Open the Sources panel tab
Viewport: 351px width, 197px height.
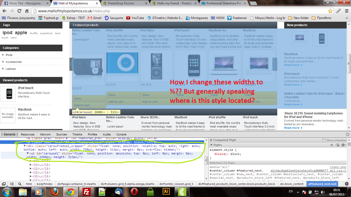point(61,134)
